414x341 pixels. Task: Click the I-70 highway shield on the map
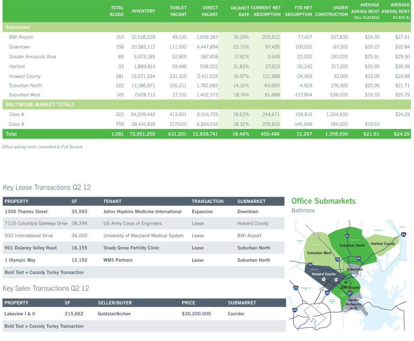[310, 265]
